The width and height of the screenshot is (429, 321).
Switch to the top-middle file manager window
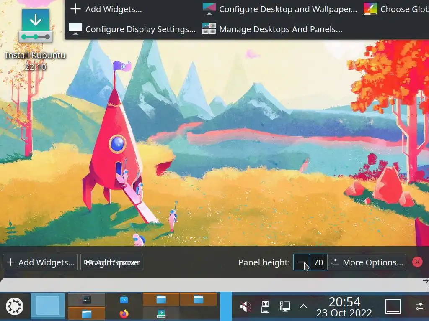tap(161, 299)
